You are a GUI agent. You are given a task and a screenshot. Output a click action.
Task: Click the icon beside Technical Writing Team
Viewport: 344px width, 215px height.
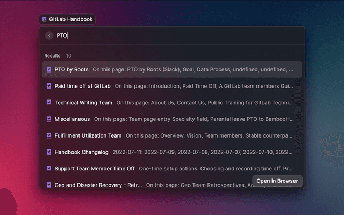[x=48, y=103]
